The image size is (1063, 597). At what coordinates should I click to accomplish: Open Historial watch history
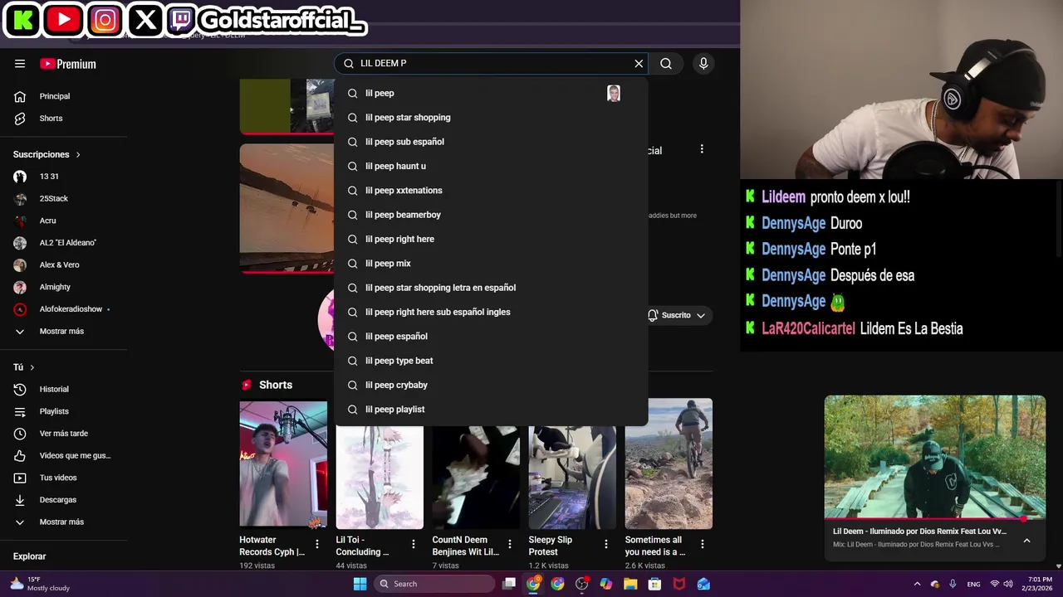coord(64,390)
